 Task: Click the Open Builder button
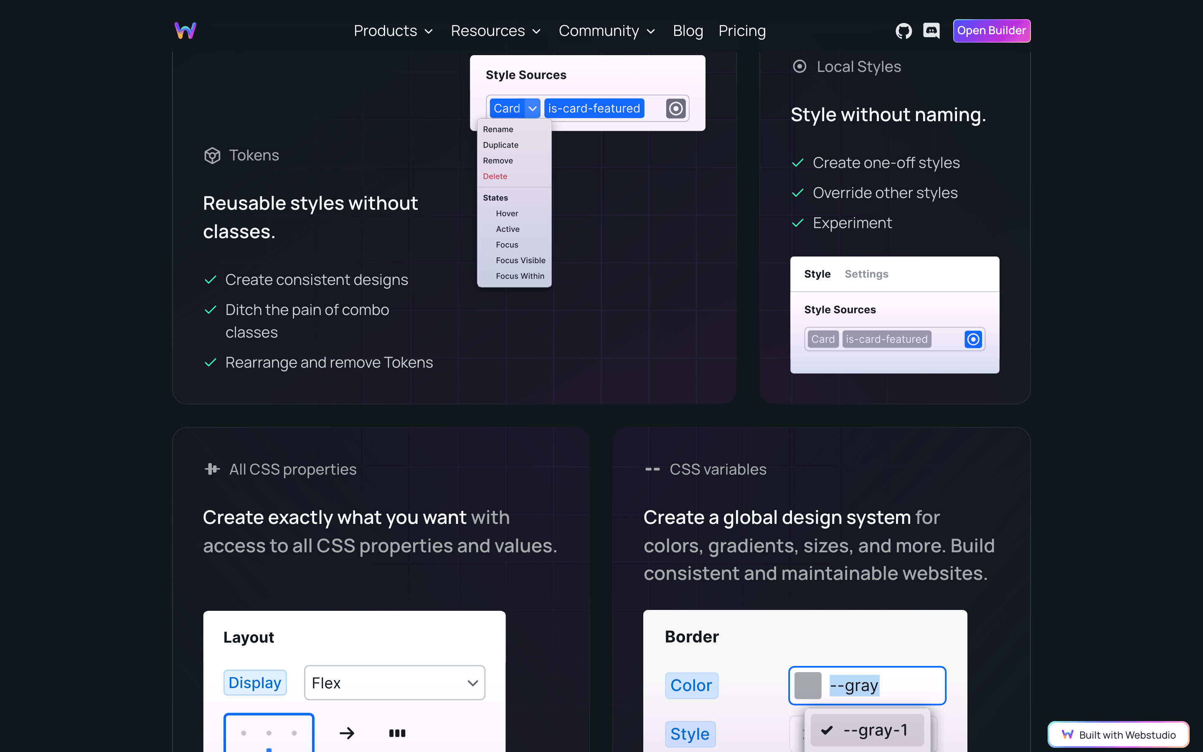coord(992,31)
